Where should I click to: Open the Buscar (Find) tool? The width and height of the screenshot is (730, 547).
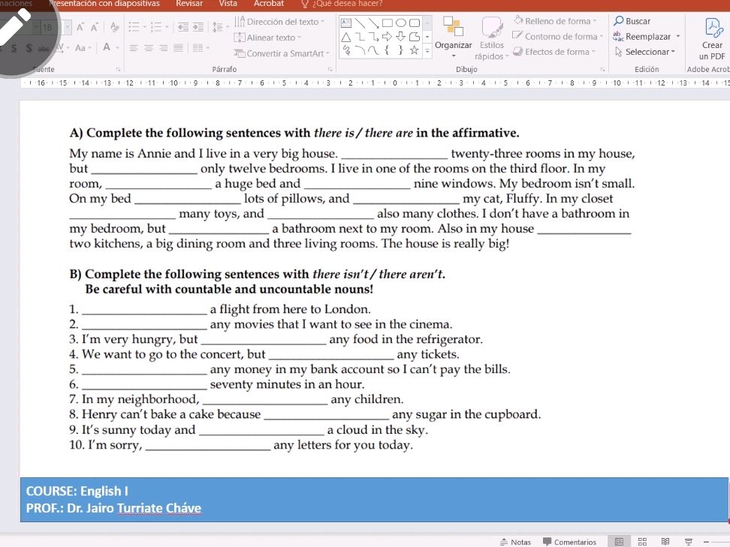635,20
